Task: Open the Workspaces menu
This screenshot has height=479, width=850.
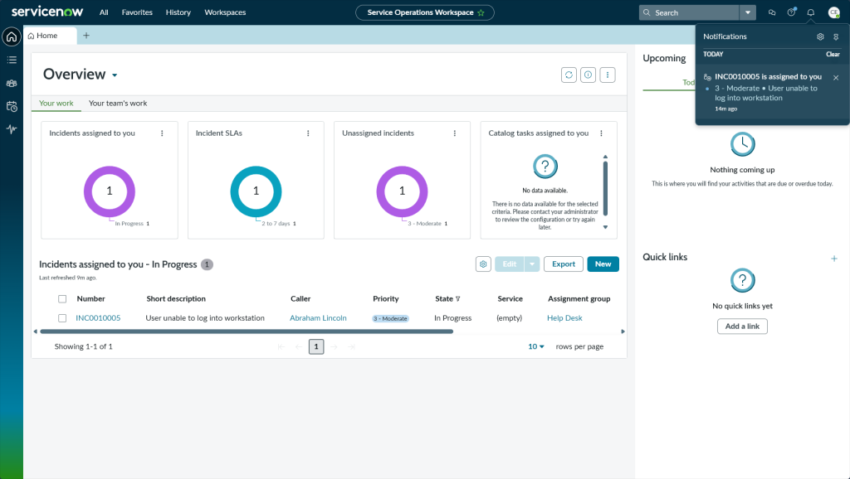Action: tap(225, 12)
